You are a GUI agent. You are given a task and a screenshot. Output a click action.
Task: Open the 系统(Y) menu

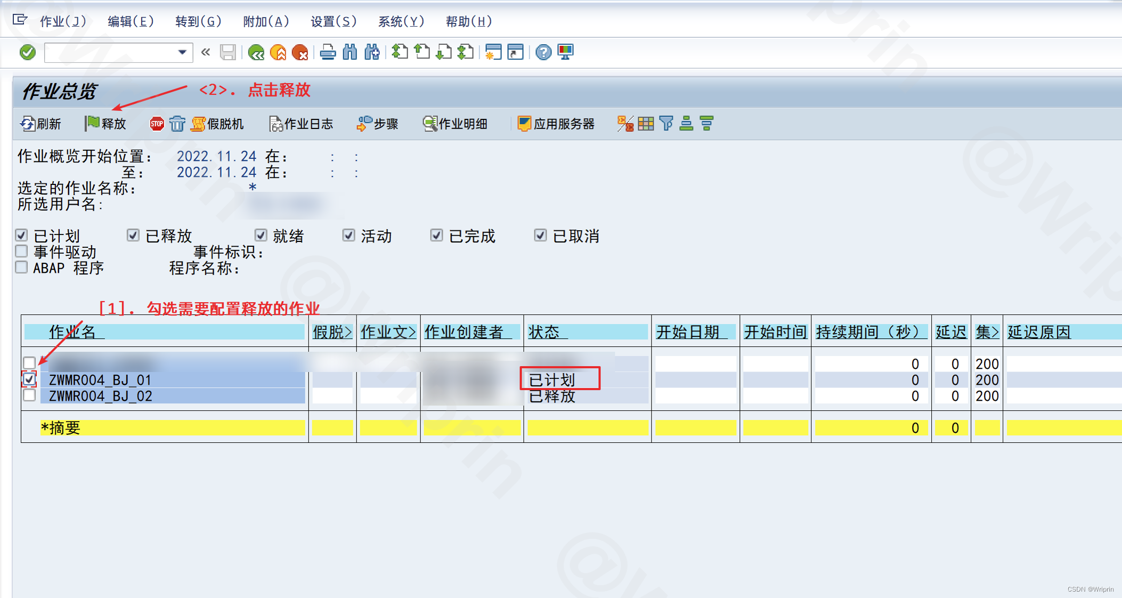(x=402, y=21)
